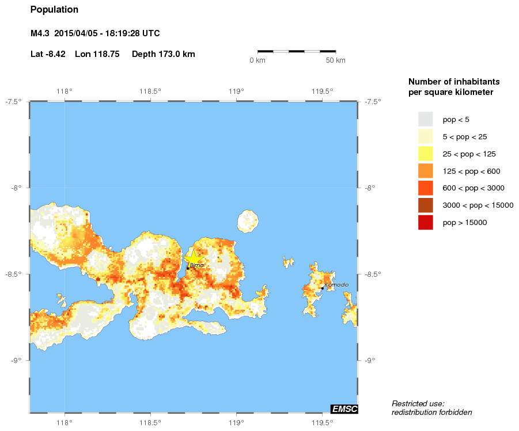Click the M4.3 event date and time text
The width and height of the screenshot is (519, 431).
tap(95, 33)
